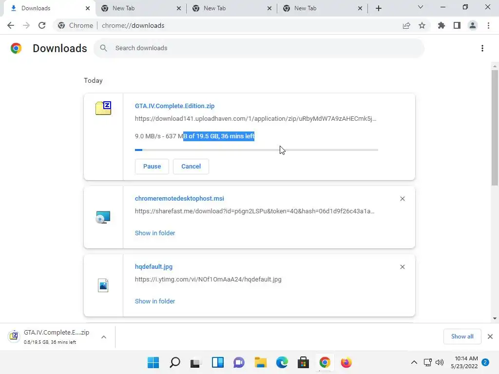Screen dimensions: 499x374
Task: Open chromeremotedesktophost.msi file link
Action: point(179,199)
